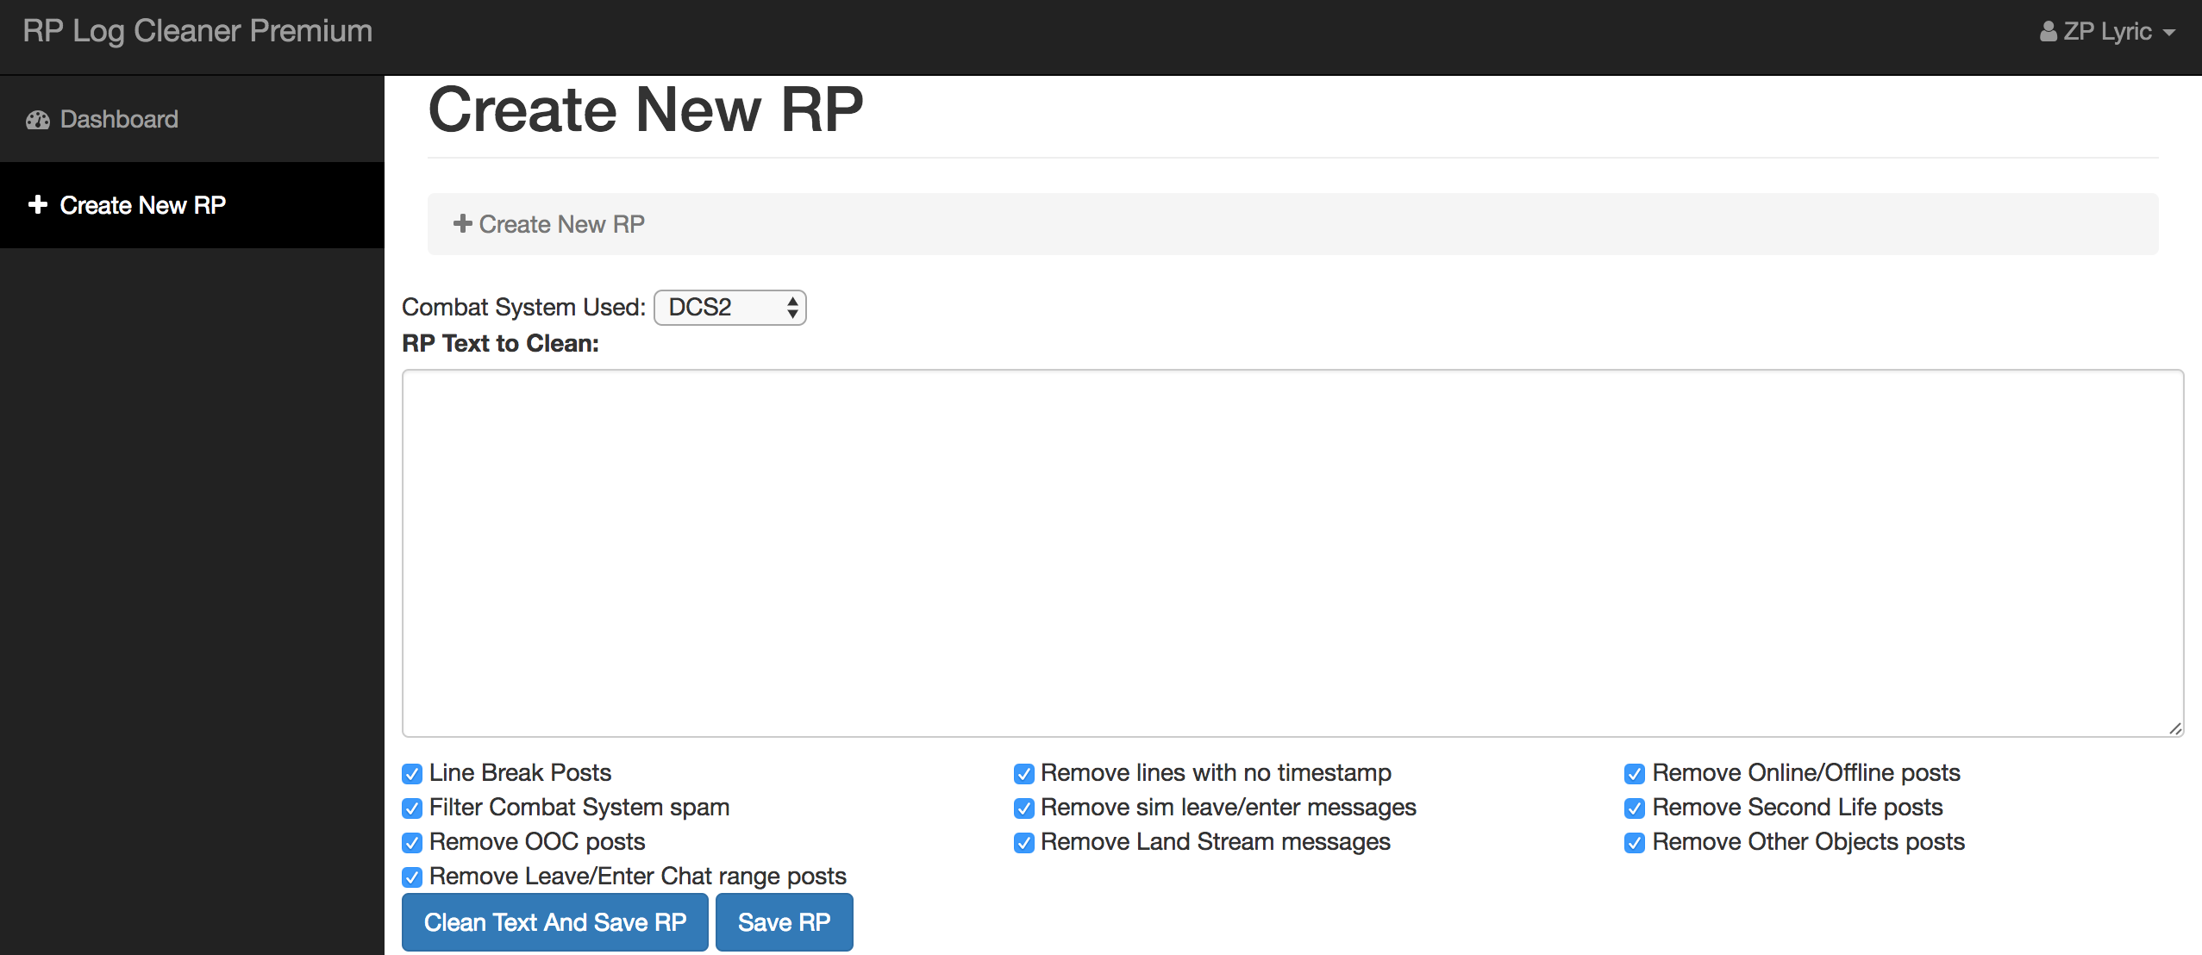
Task: Click the Combat System Used label
Action: 523,308
